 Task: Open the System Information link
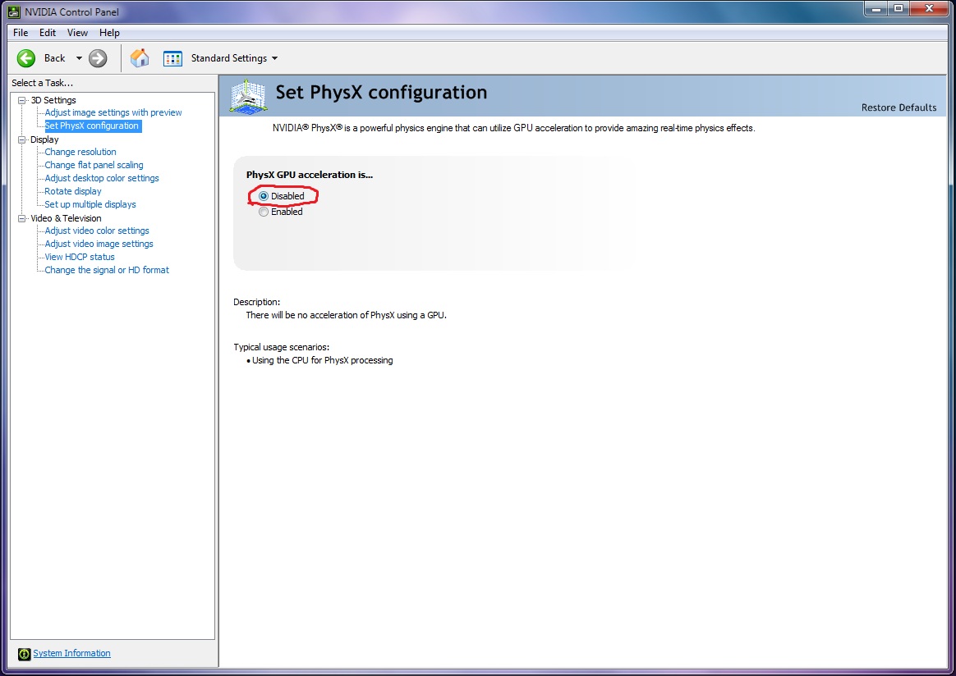pyautogui.click(x=72, y=654)
